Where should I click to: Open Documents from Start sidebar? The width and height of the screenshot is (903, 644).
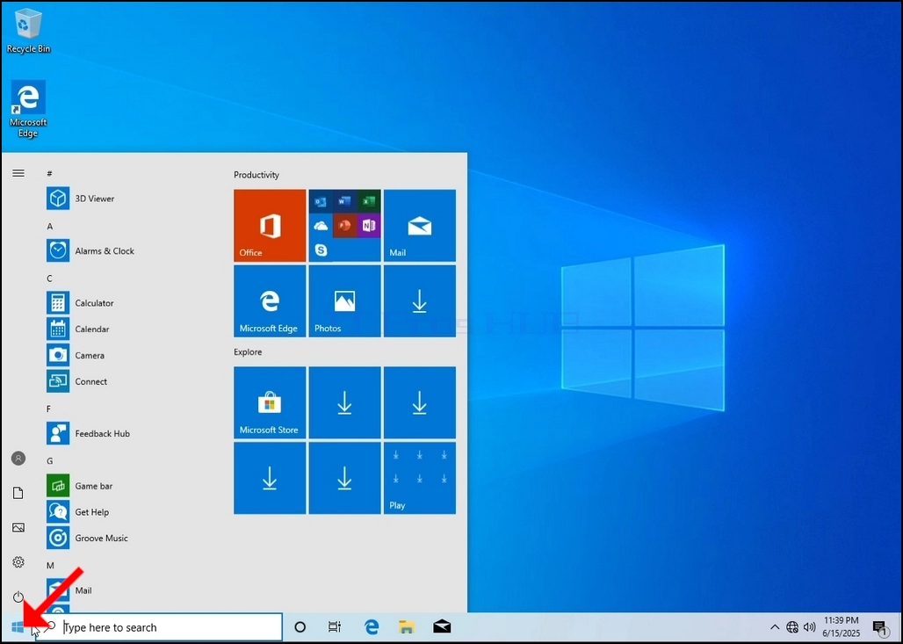click(18, 493)
